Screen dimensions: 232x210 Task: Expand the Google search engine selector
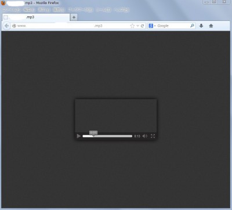coord(153,26)
